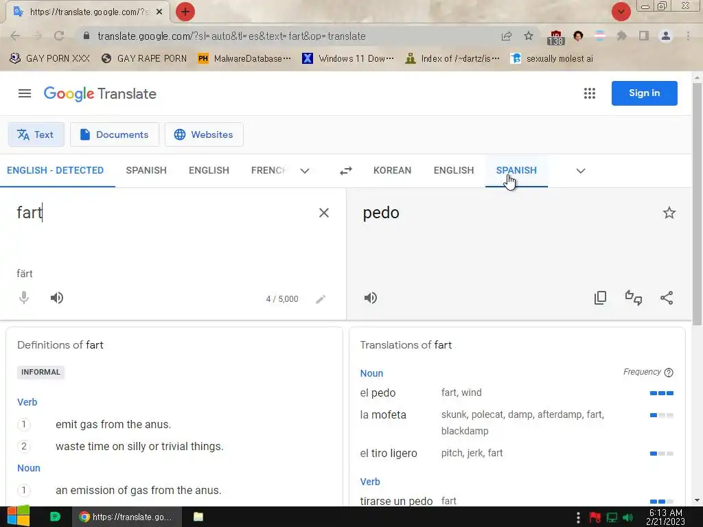The height and width of the screenshot is (527, 703).
Task: Start voice input with microphone
Action: click(x=24, y=298)
